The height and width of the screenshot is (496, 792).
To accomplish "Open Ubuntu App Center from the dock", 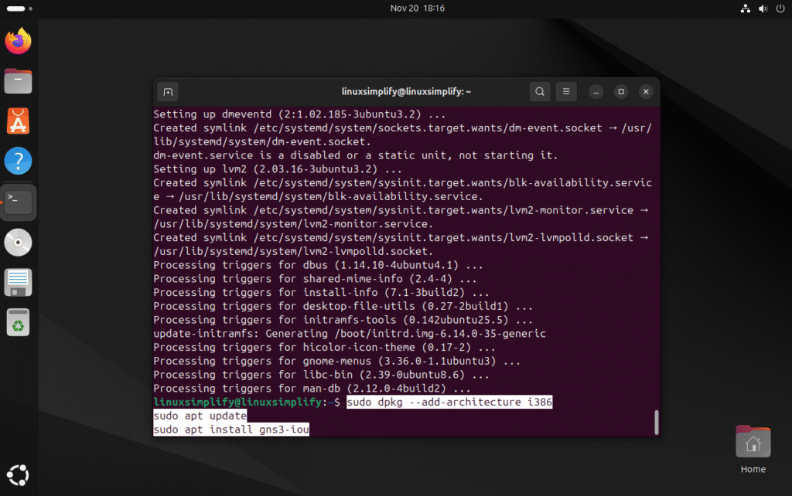I will 18,121.
